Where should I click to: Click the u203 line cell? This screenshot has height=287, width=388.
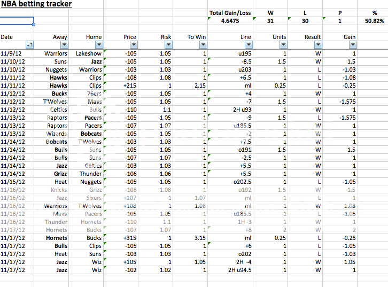pos(230,69)
